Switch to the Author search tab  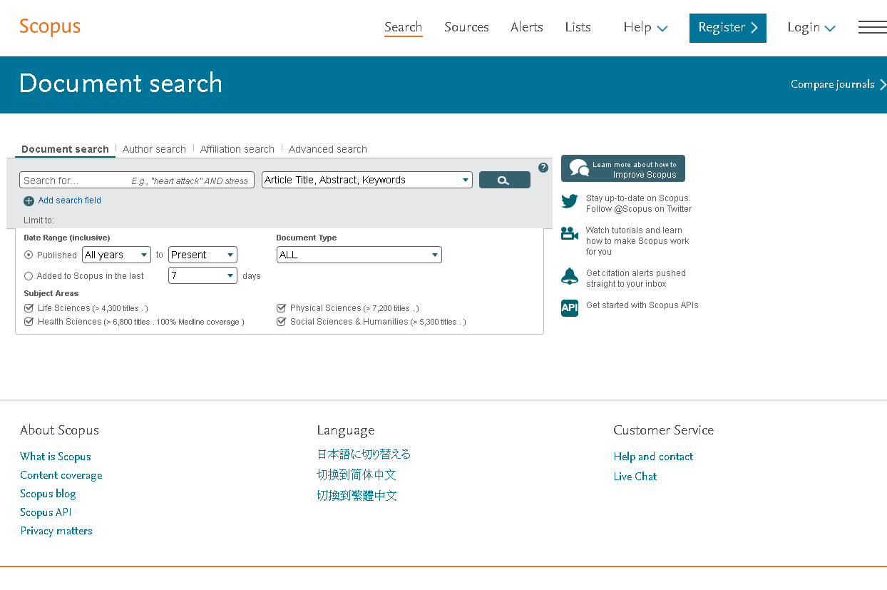coord(154,149)
